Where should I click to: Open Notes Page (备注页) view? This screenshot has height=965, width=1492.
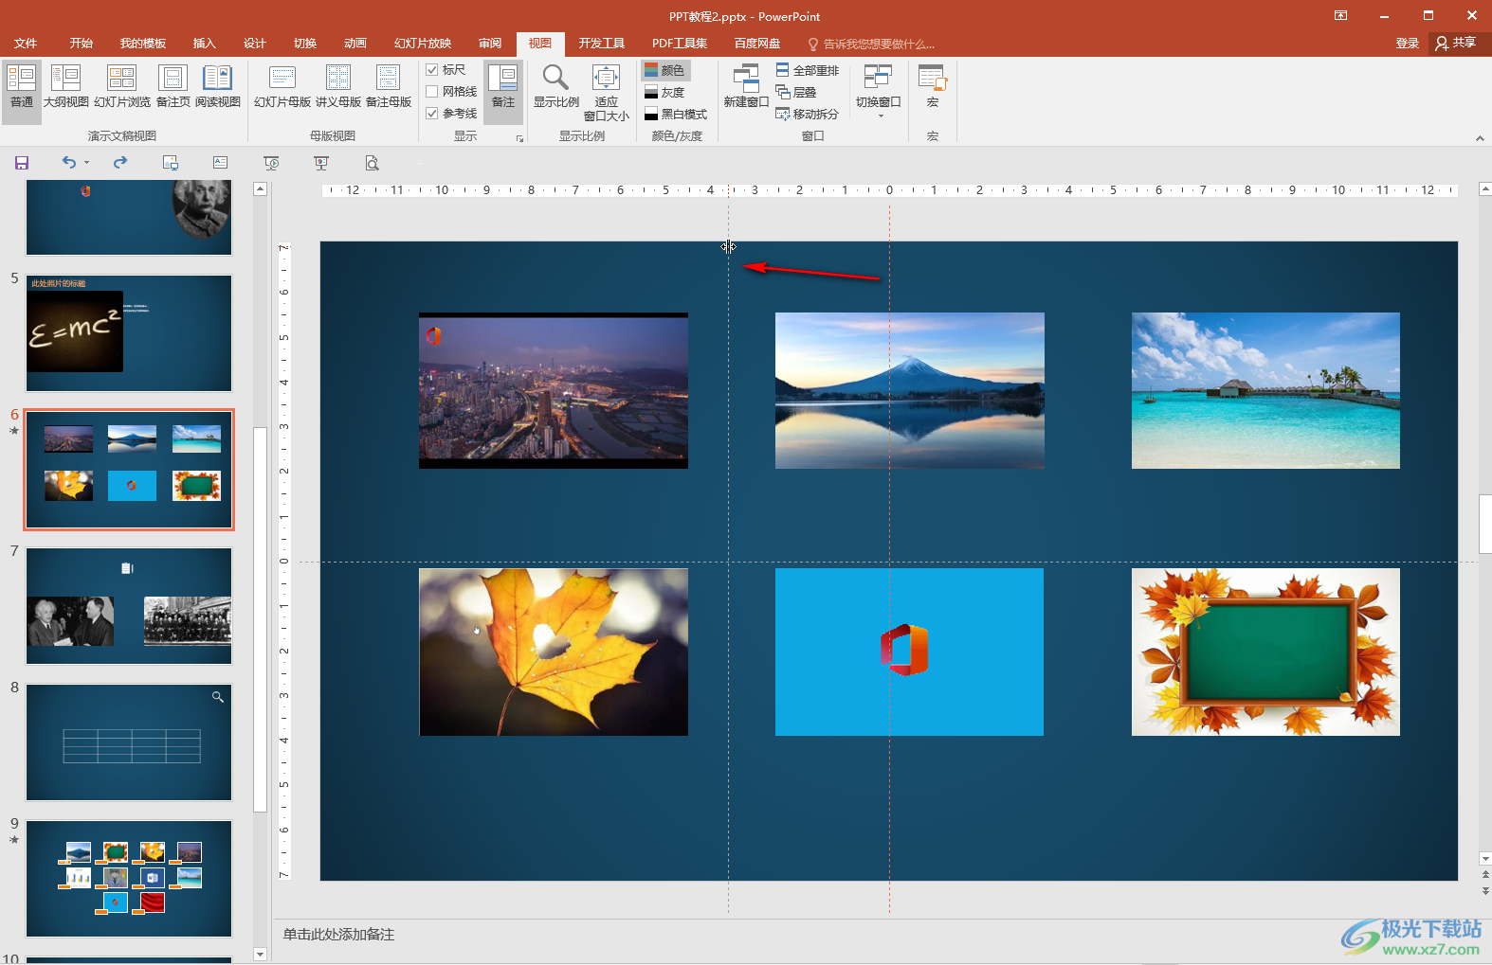(x=173, y=87)
